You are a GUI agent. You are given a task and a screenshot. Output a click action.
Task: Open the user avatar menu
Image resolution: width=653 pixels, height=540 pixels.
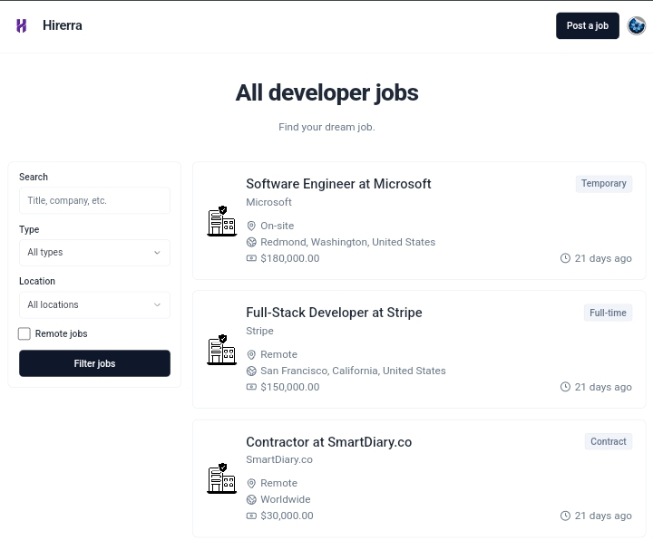click(x=637, y=25)
